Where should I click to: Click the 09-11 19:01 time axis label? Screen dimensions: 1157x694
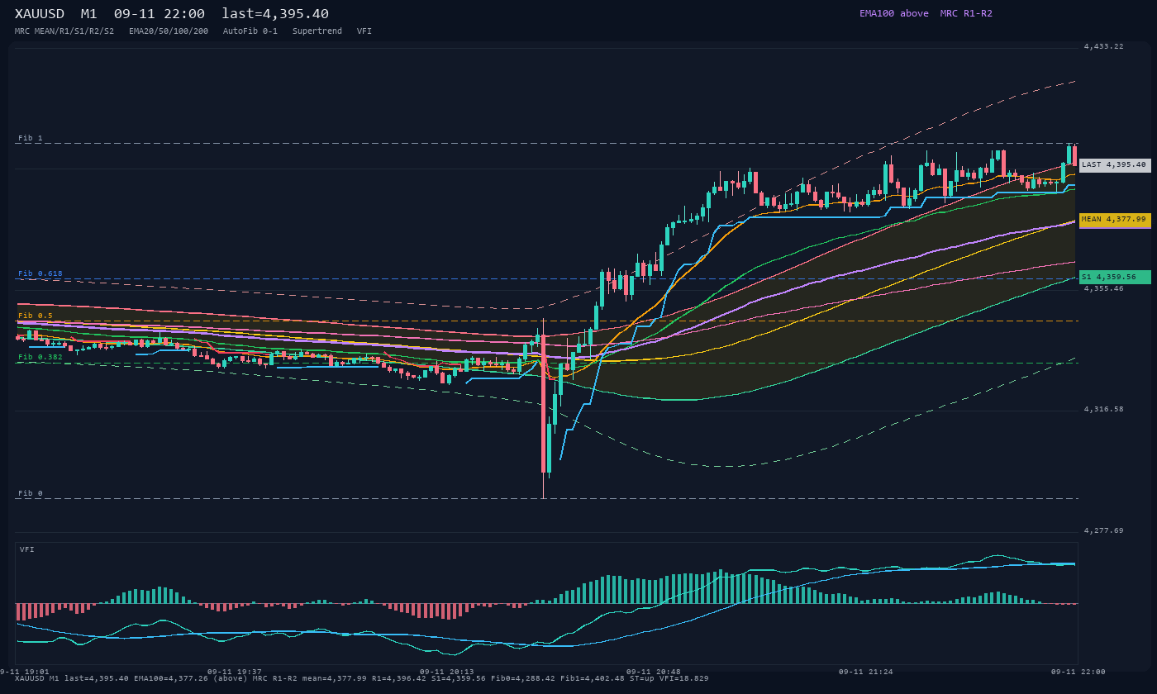[25, 672]
